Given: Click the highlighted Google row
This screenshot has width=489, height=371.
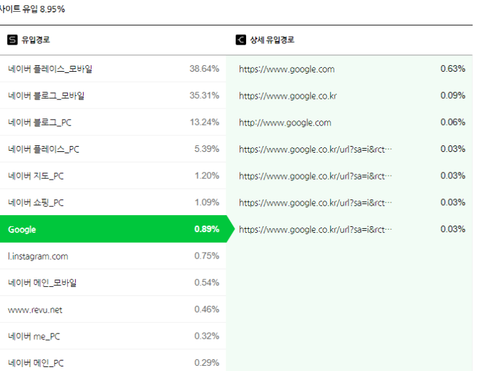Looking at the screenshot, I should point(117,229).
